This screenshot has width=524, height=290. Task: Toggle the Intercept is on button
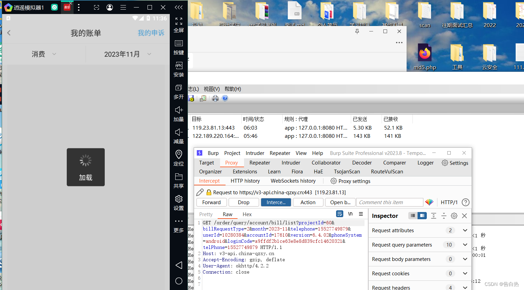[276, 202]
